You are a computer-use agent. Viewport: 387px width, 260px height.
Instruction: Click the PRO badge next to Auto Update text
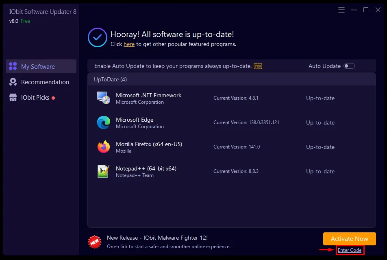(258, 66)
